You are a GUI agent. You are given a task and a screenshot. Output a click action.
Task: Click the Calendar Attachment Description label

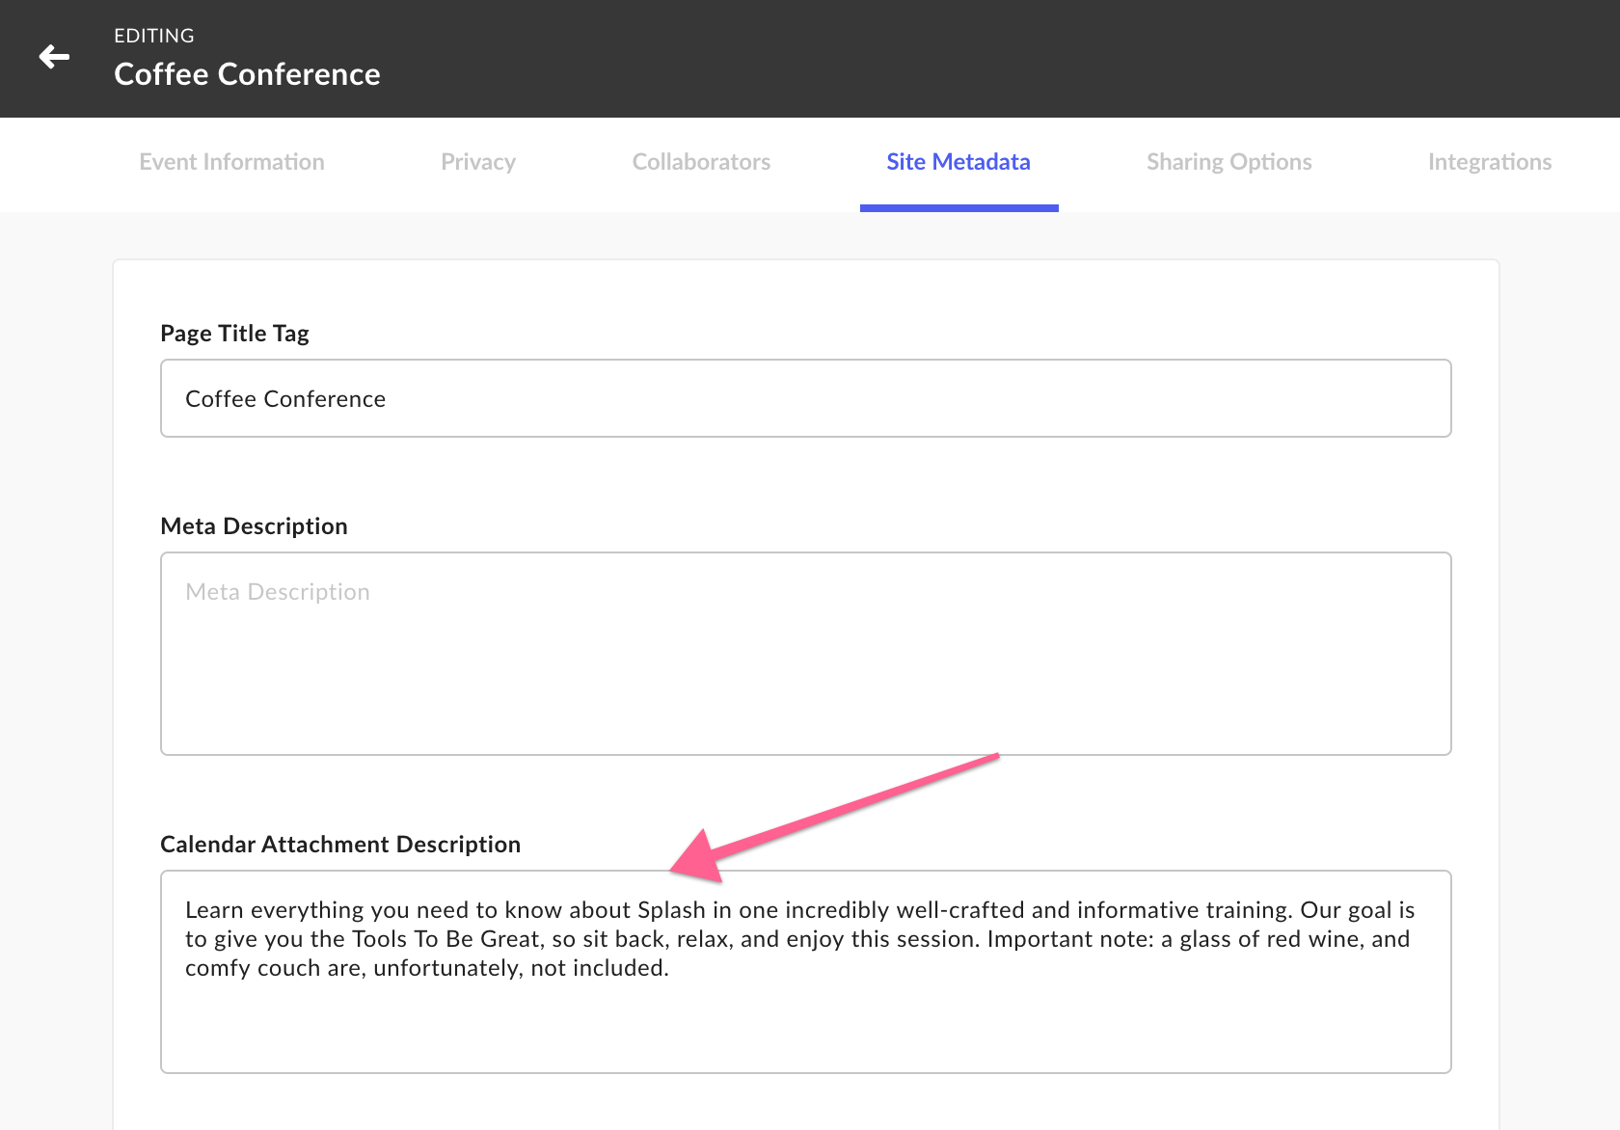click(340, 845)
